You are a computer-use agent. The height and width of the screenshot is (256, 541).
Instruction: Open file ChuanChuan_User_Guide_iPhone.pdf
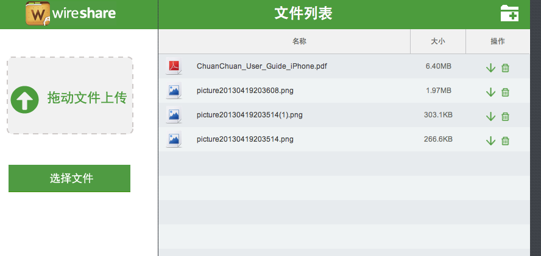coord(262,66)
